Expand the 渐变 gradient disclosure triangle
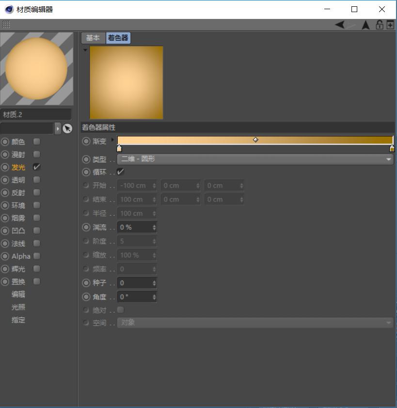Viewport: 397px width, 408px height. (x=112, y=140)
